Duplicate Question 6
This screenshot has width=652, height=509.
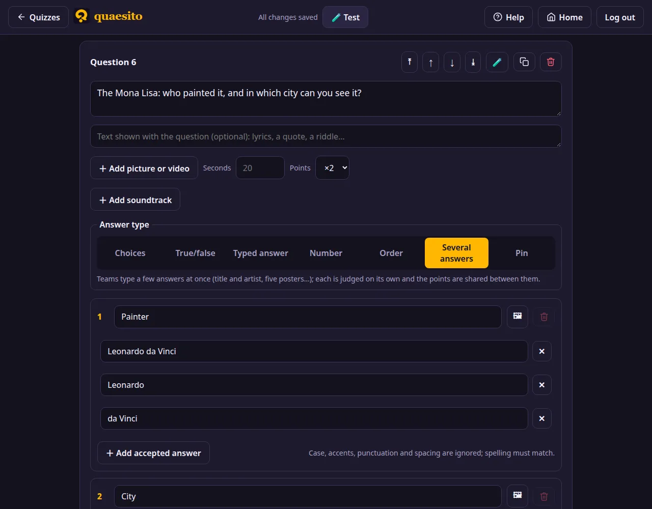click(524, 62)
